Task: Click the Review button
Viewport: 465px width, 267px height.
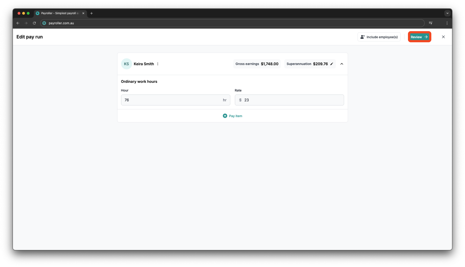Action: point(419,37)
